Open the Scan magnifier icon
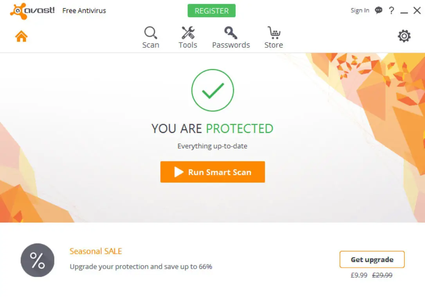The width and height of the screenshot is (425, 297). click(151, 33)
